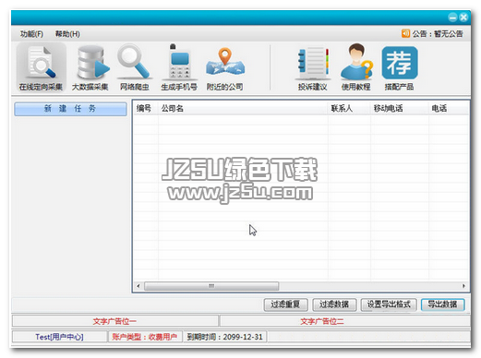Viewport: 481px width, 358px height.
Task: Click the horizontal scrollbar thumb
Action: [x=211, y=286]
